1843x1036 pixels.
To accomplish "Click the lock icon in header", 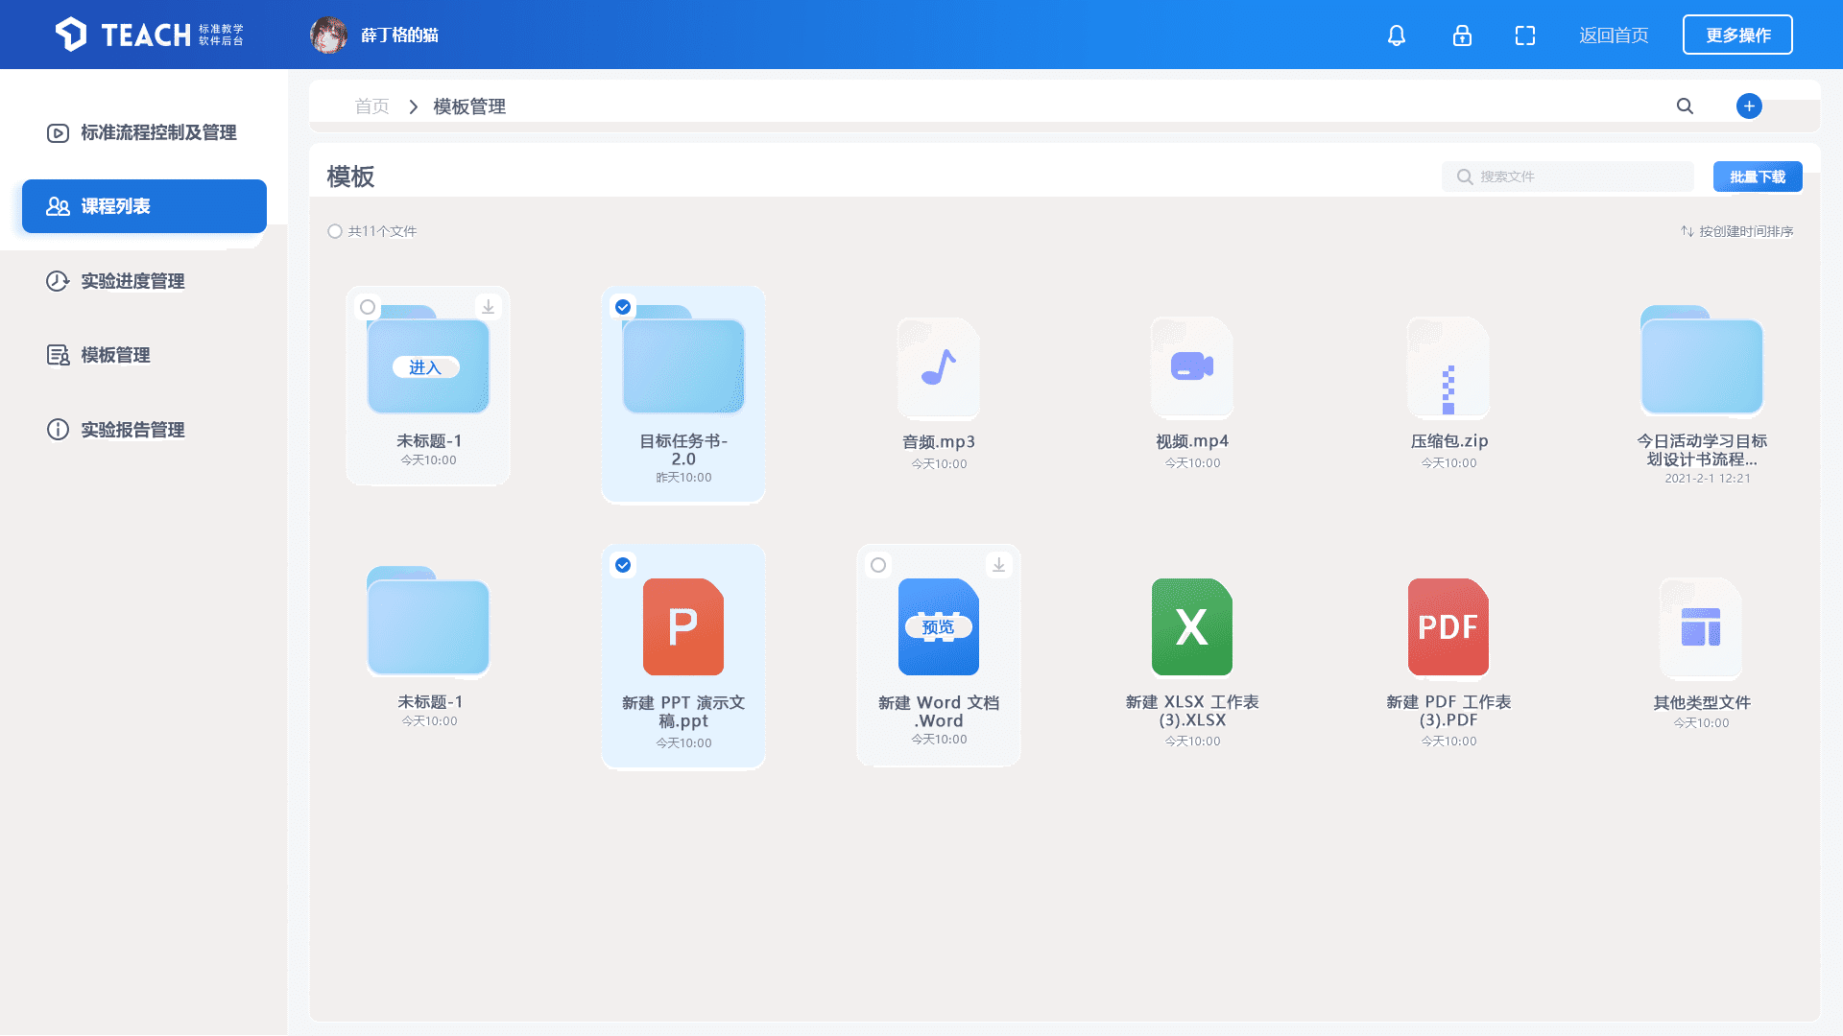I will 1462,35.
